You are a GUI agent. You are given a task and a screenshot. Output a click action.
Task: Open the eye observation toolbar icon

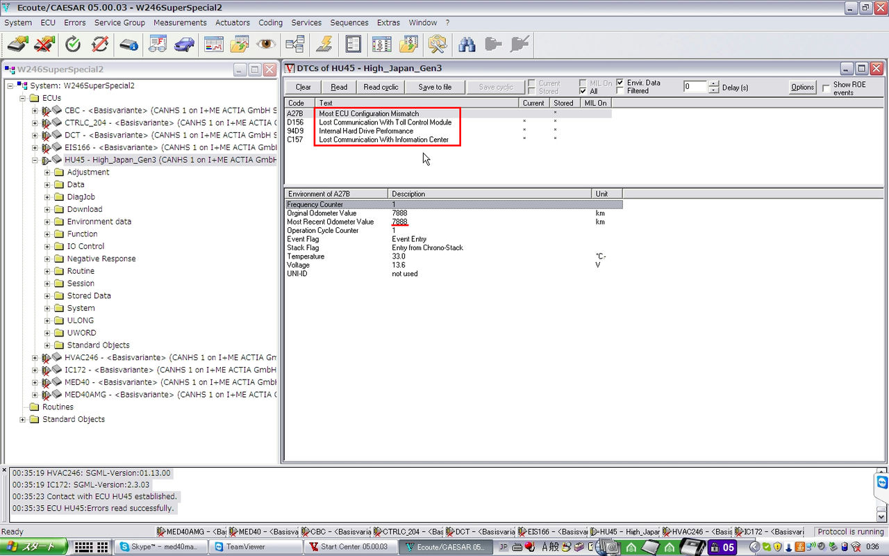click(266, 44)
